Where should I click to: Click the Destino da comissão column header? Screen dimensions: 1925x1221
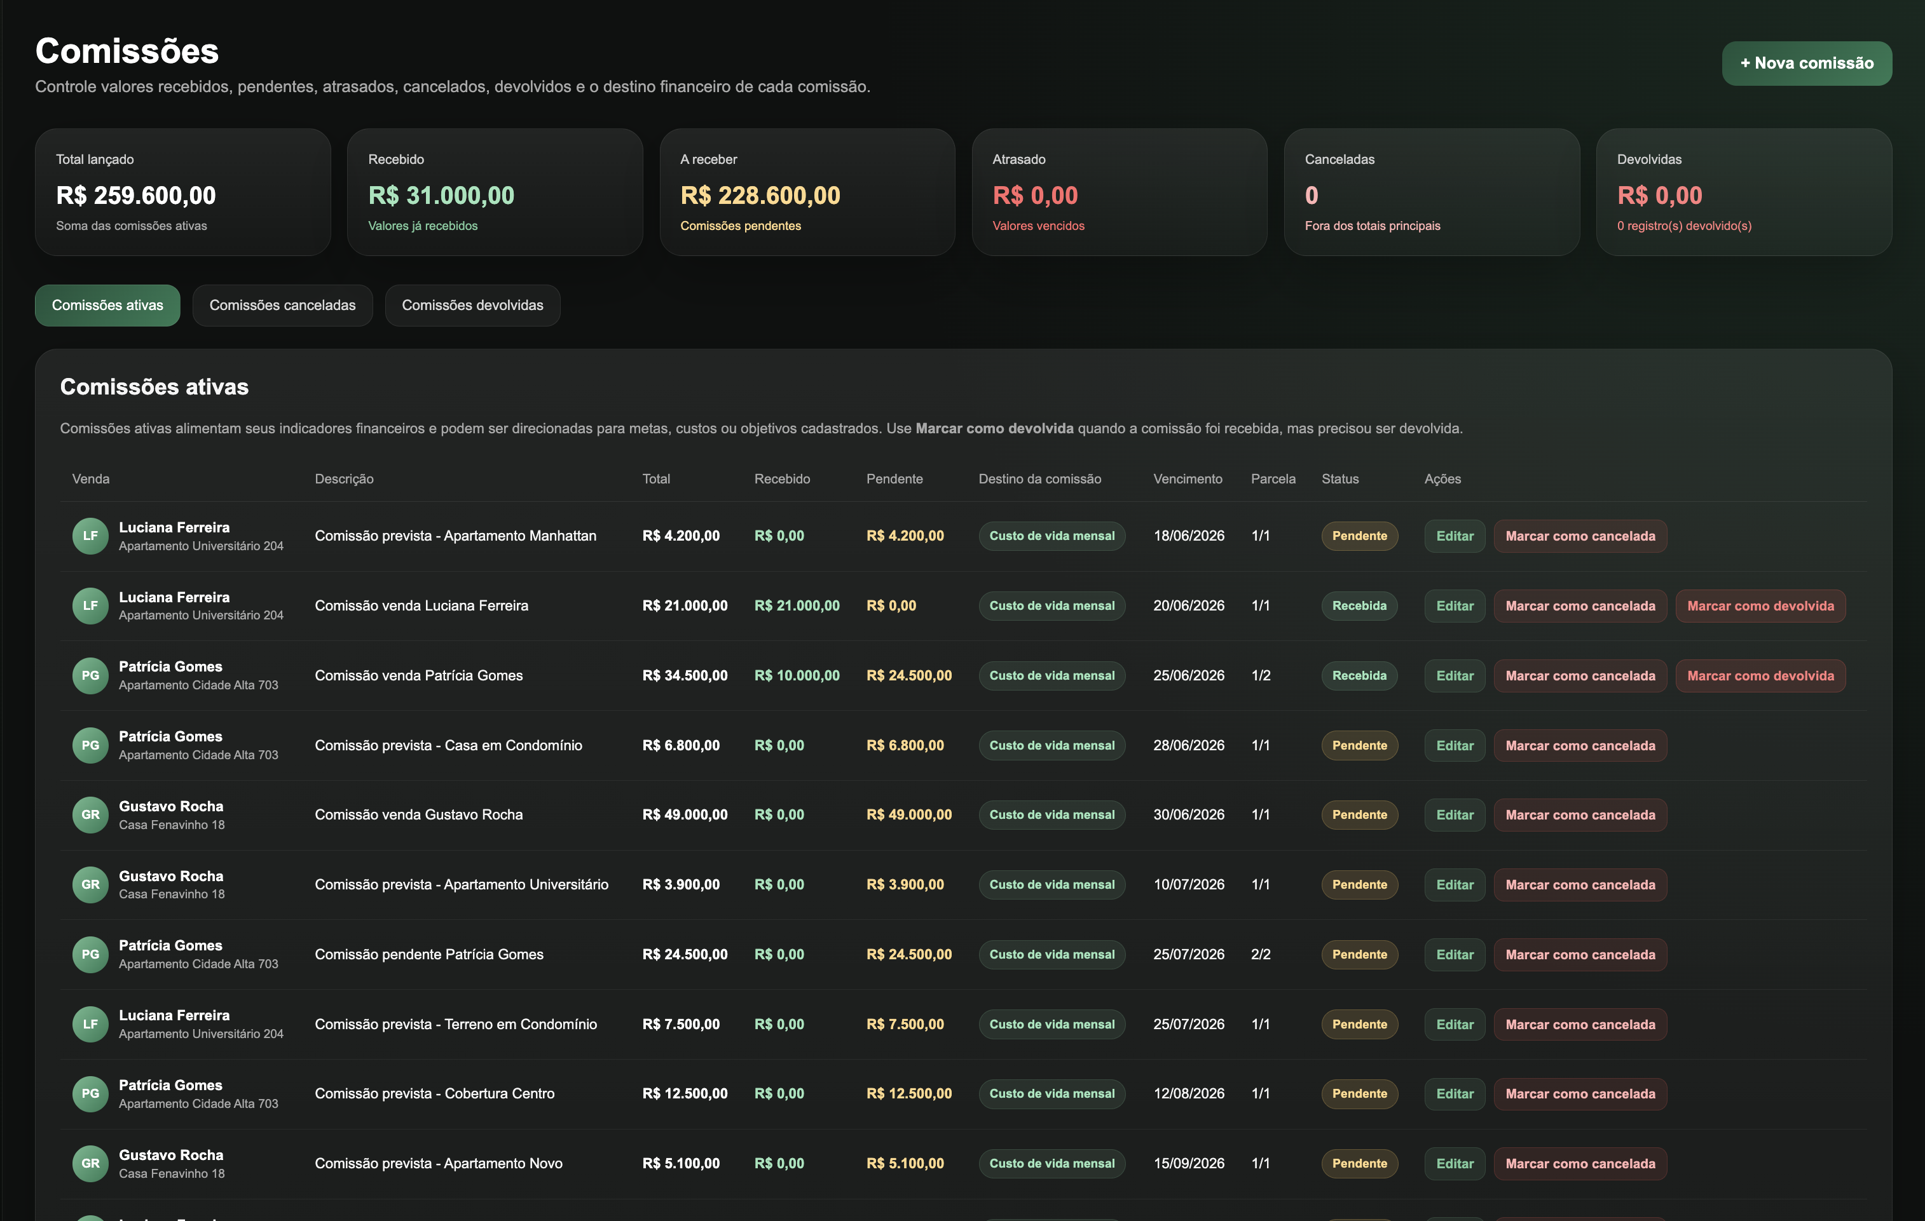point(1039,478)
